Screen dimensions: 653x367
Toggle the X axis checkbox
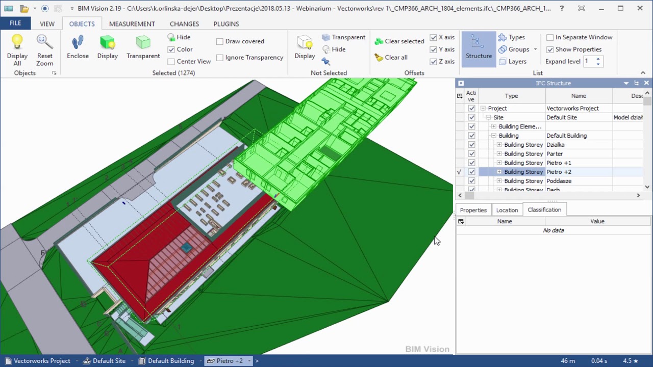(x=433, y=37)
